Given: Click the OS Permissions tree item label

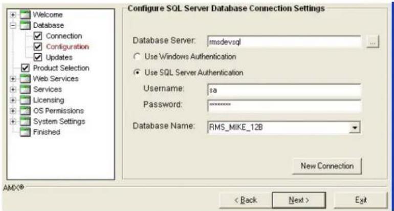Looking at the screenshot, I should (x=58, y=111).
